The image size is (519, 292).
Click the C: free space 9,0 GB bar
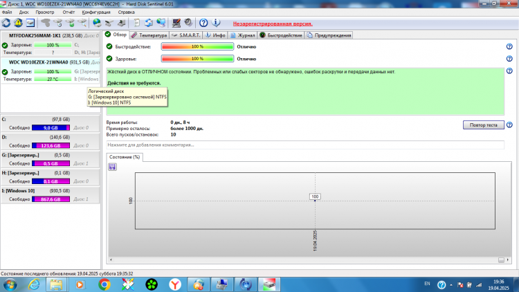pos(51,128)
